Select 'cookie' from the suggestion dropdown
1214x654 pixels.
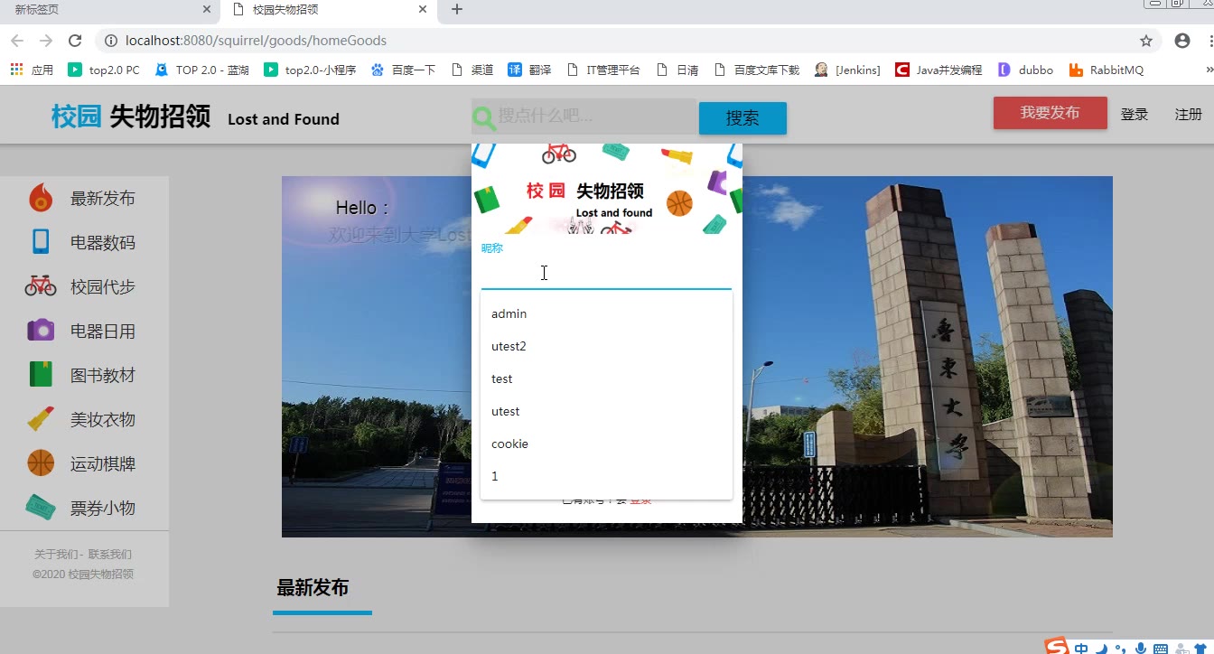(510, 444)
